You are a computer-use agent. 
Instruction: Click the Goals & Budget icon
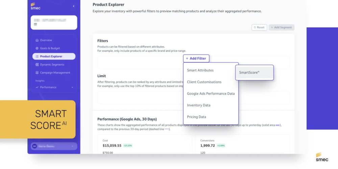pos(37,48)
